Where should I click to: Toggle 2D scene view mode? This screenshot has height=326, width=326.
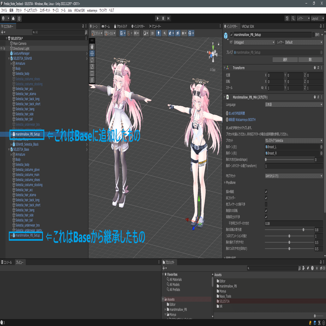click(152, 33)
